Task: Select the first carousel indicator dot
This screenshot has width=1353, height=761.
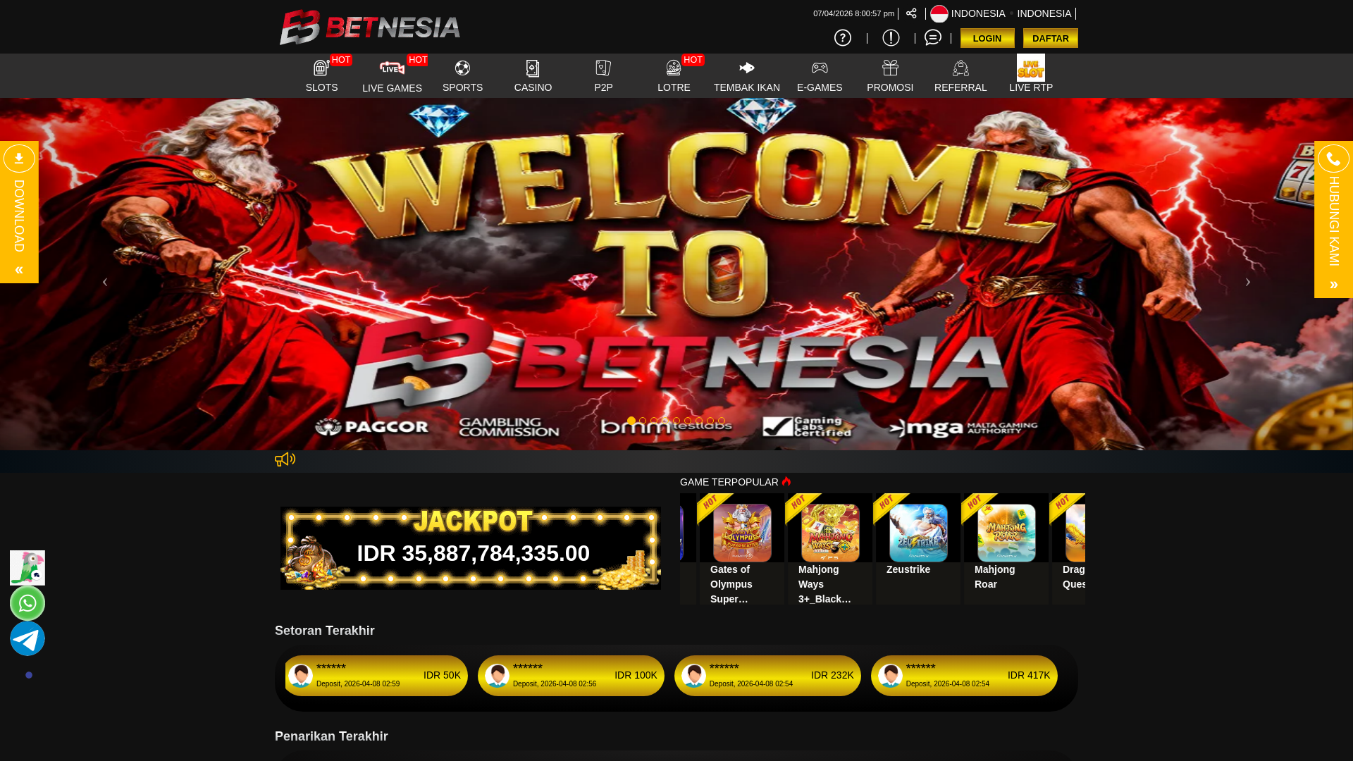Action: pos(631,421)
